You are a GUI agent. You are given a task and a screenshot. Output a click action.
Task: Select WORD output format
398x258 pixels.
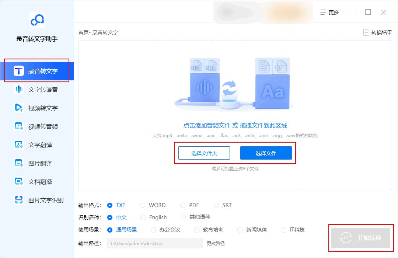[153, 205]
